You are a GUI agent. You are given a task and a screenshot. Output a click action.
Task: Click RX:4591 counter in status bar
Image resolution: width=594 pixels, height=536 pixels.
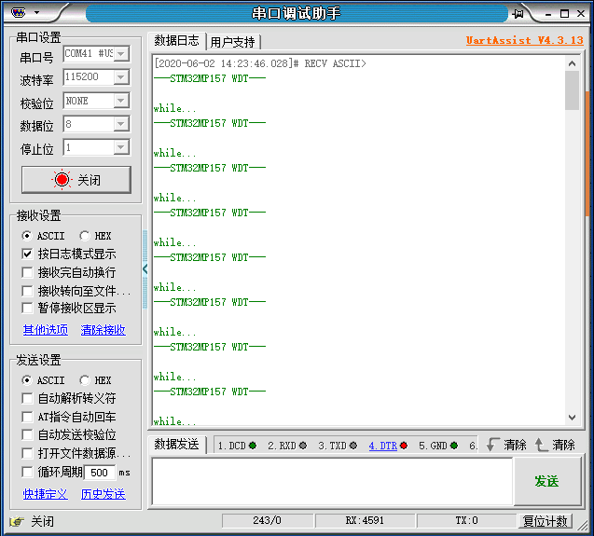point(365,521)
